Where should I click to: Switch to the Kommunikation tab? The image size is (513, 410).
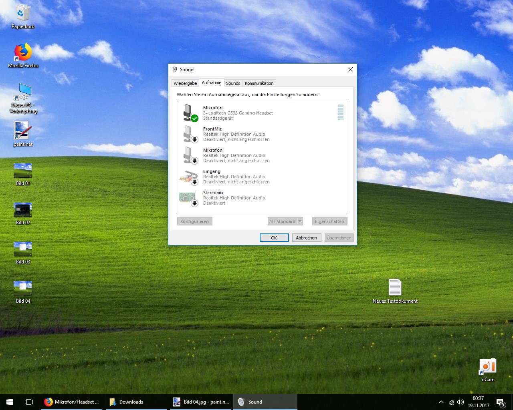click(259, 83)
